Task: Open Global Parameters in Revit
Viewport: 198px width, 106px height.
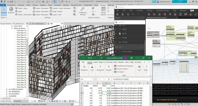Action: (41, 15)
